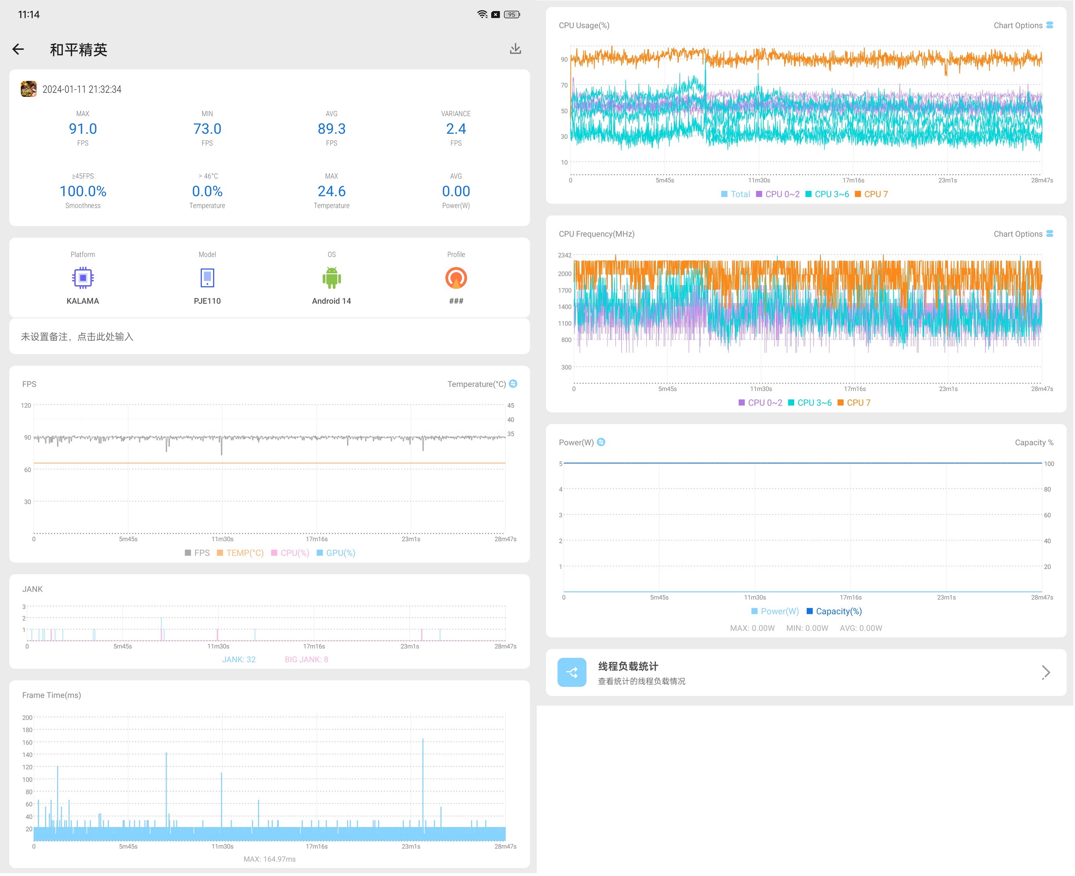Toggle FPS legend in FPS chart

(197, 553)
